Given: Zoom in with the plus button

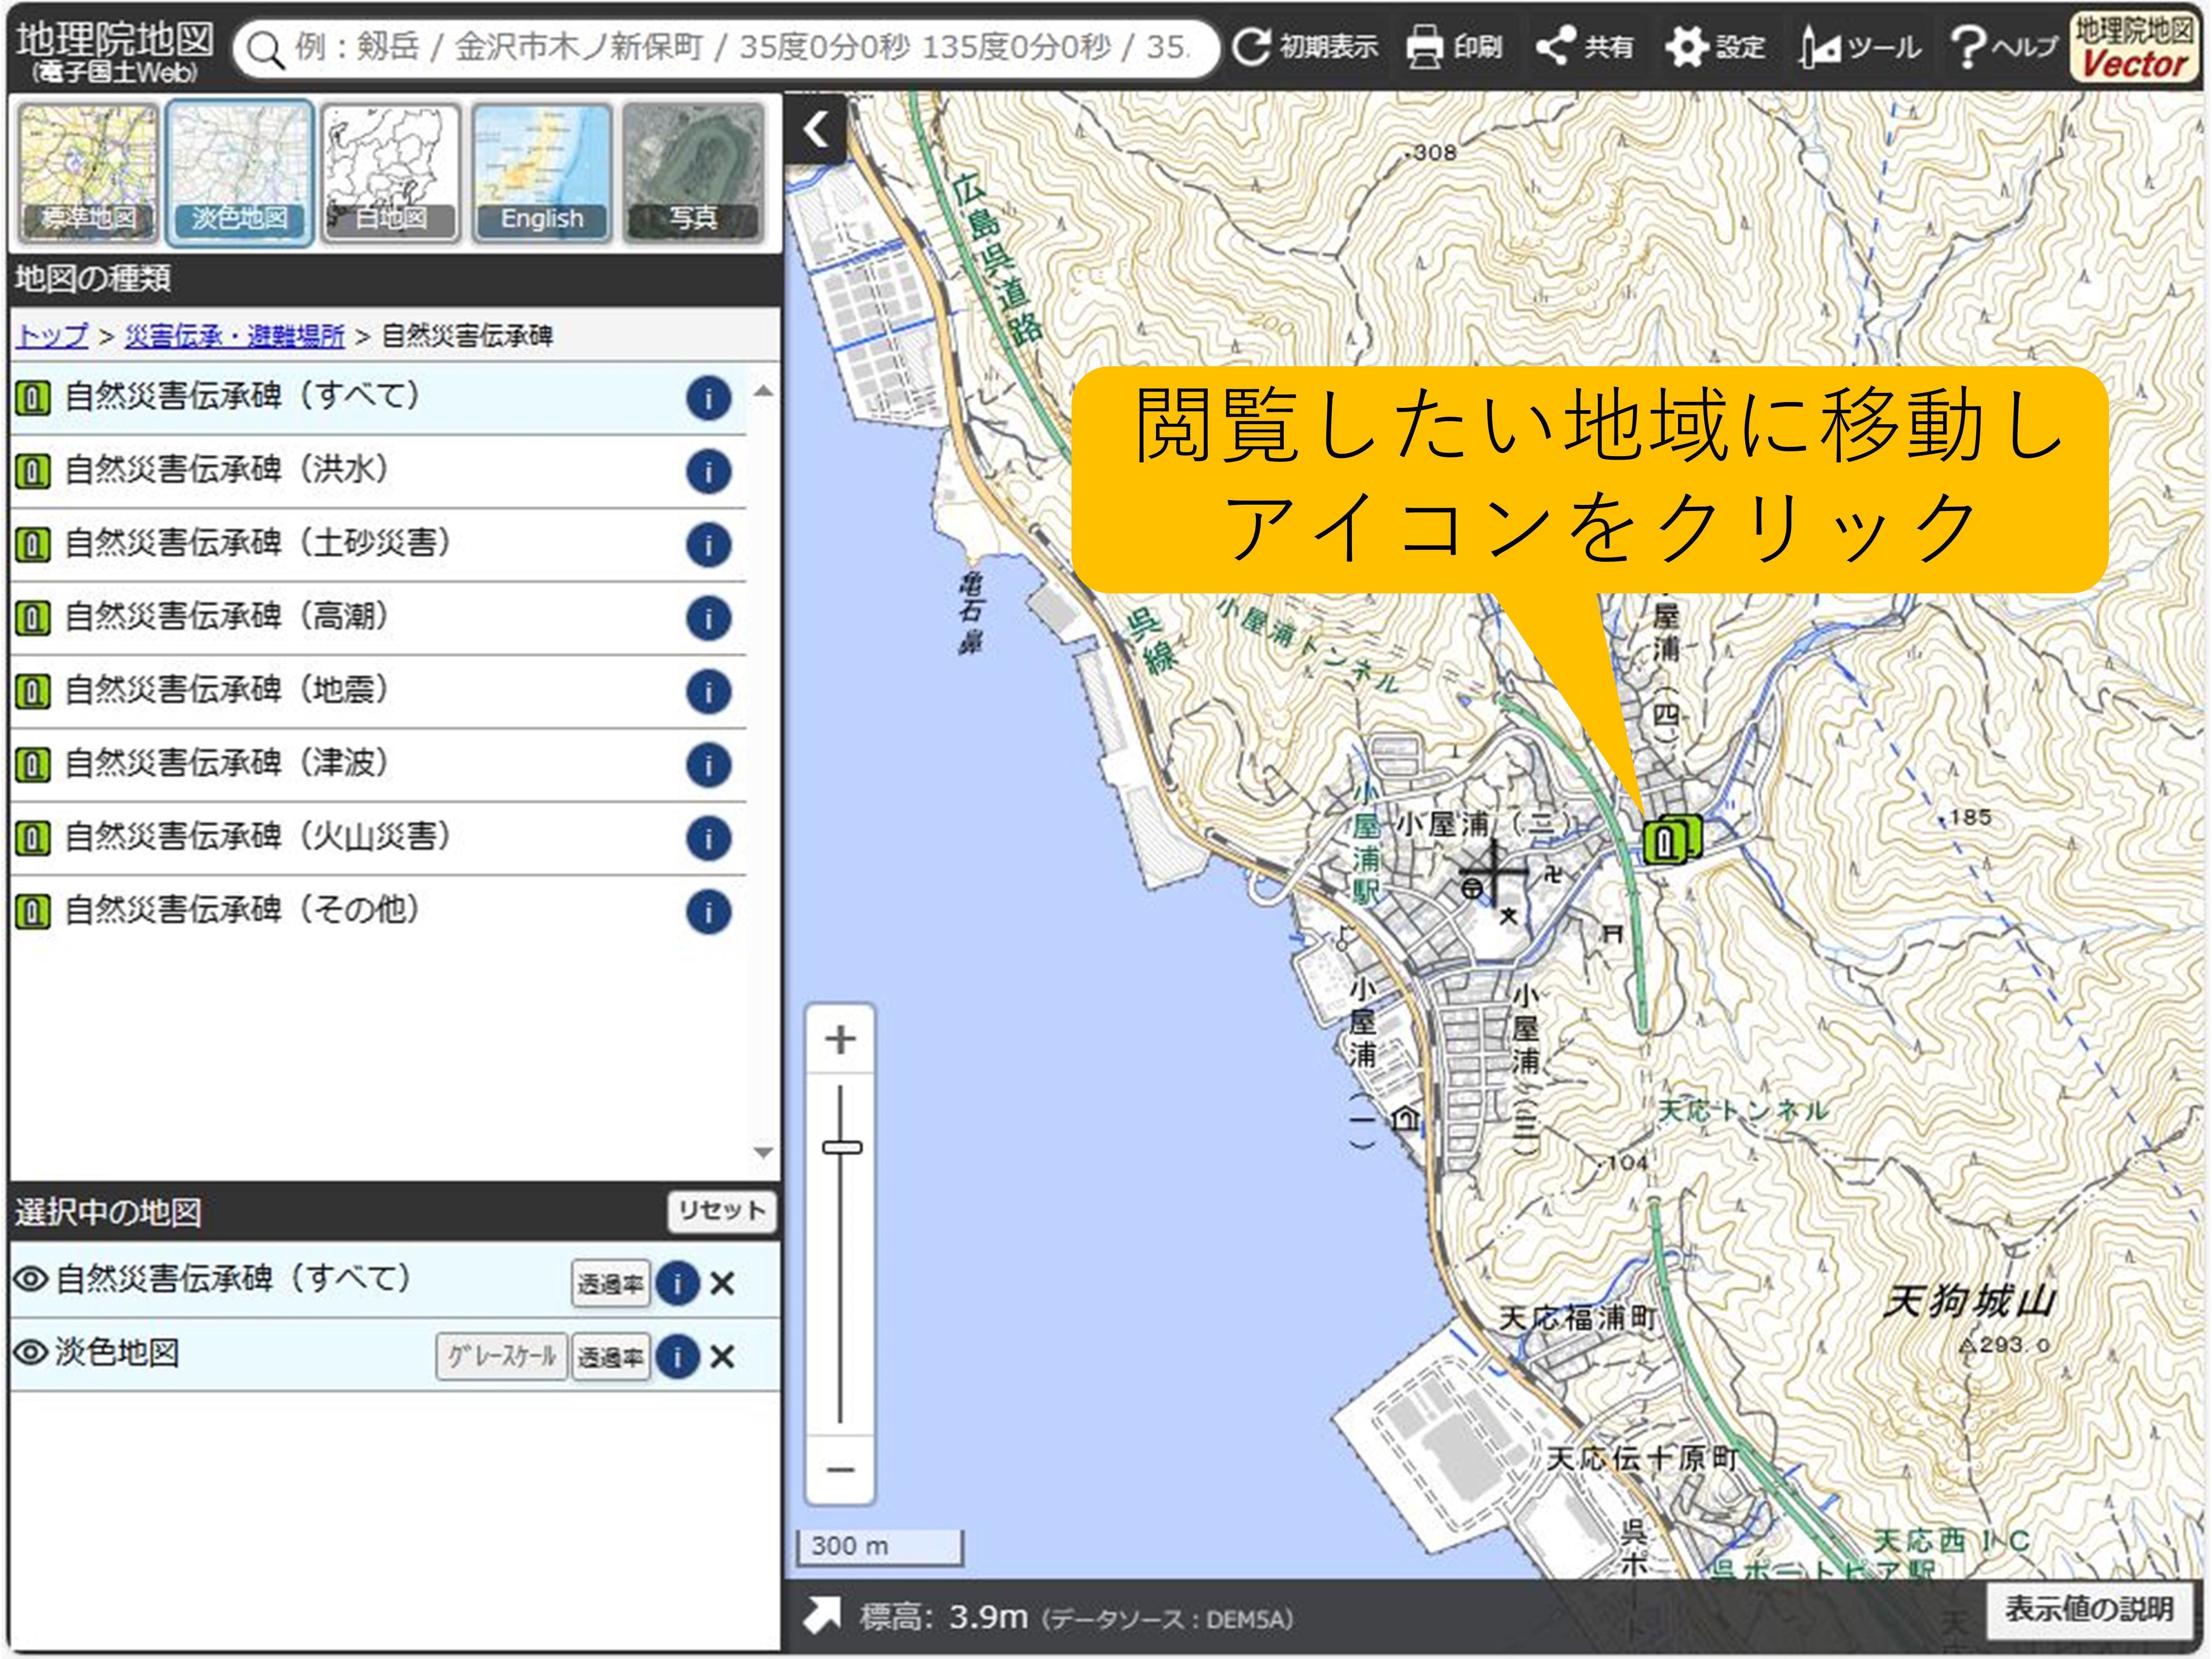Looking at the screenshot, I should (840, 1040).
